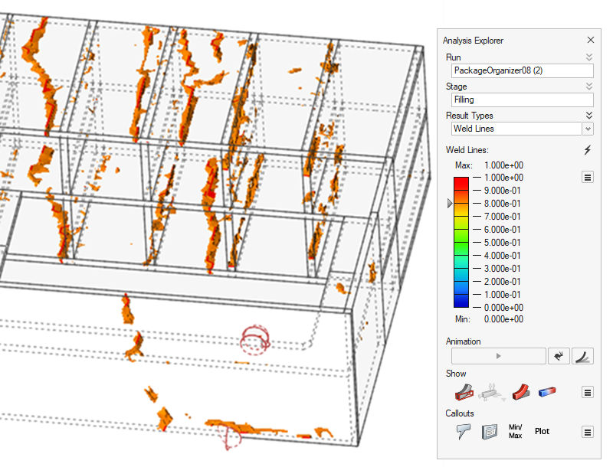Open the Show options menu
This screenshot has width=613, height=467.
588,393
